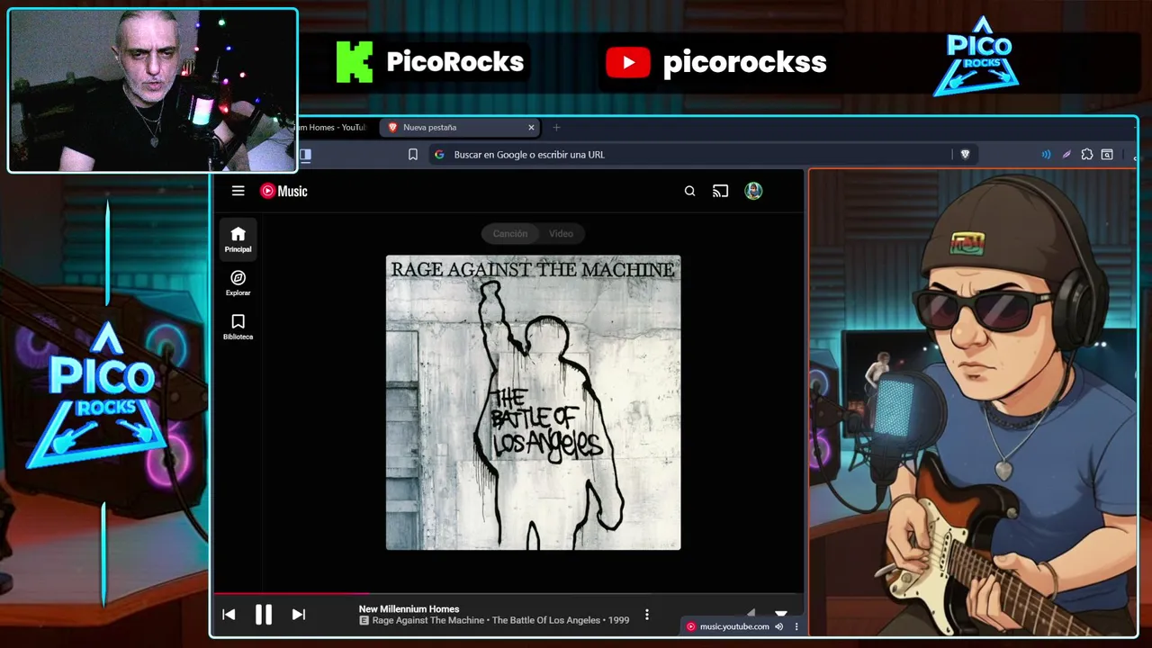
Task: Bookmark this page icon
Action: [x=413, y=155]
